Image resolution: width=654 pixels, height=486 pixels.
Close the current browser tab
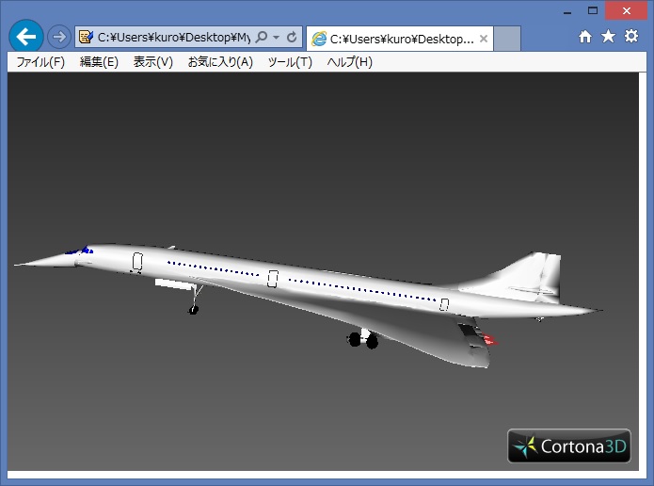[x=484, y=39]
